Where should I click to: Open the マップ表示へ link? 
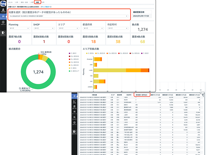tap(50, 6)
